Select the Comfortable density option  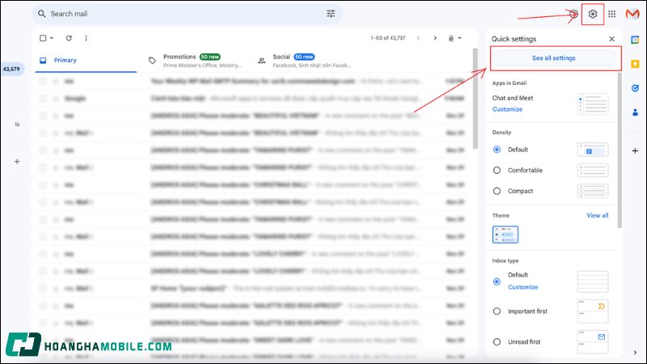pos(497,170)
